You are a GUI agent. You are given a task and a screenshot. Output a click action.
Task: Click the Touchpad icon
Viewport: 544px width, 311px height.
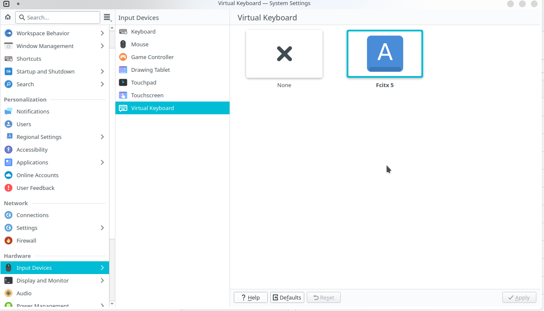tap(123, 82)
